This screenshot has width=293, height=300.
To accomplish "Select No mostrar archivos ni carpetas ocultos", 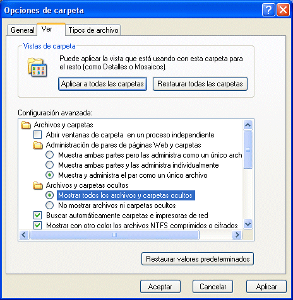I will click(x=50, y=205).
